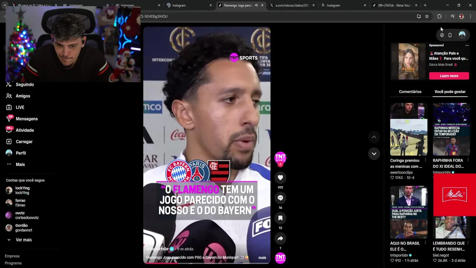Open ferrao followed account
This screenshot has width=476, height=268.
(20, 203)
